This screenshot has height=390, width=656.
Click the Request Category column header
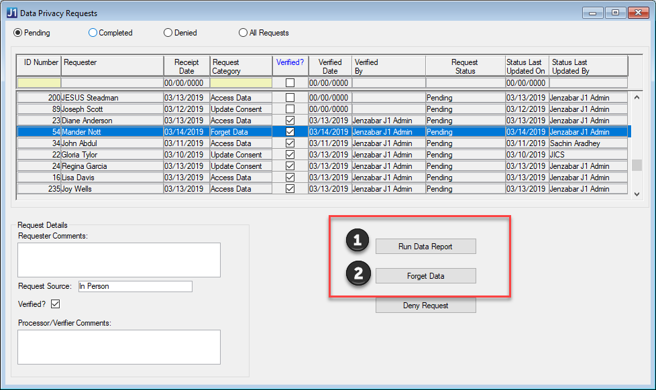click(241, 66)
